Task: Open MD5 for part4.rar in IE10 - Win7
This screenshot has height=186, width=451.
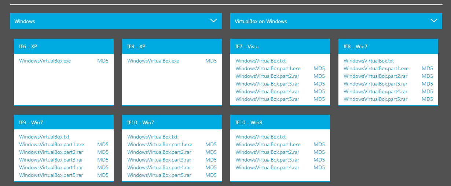Action: coord(211,167)
